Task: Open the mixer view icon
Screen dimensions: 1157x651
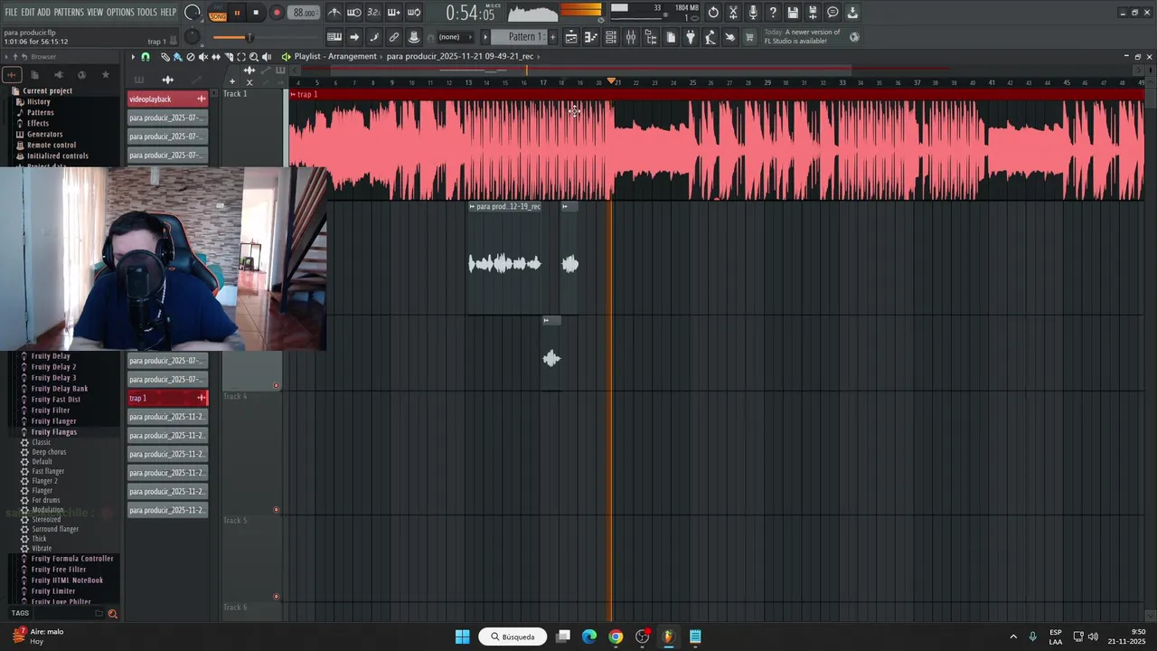Action: pyautogui.click(x=631, y=37)
